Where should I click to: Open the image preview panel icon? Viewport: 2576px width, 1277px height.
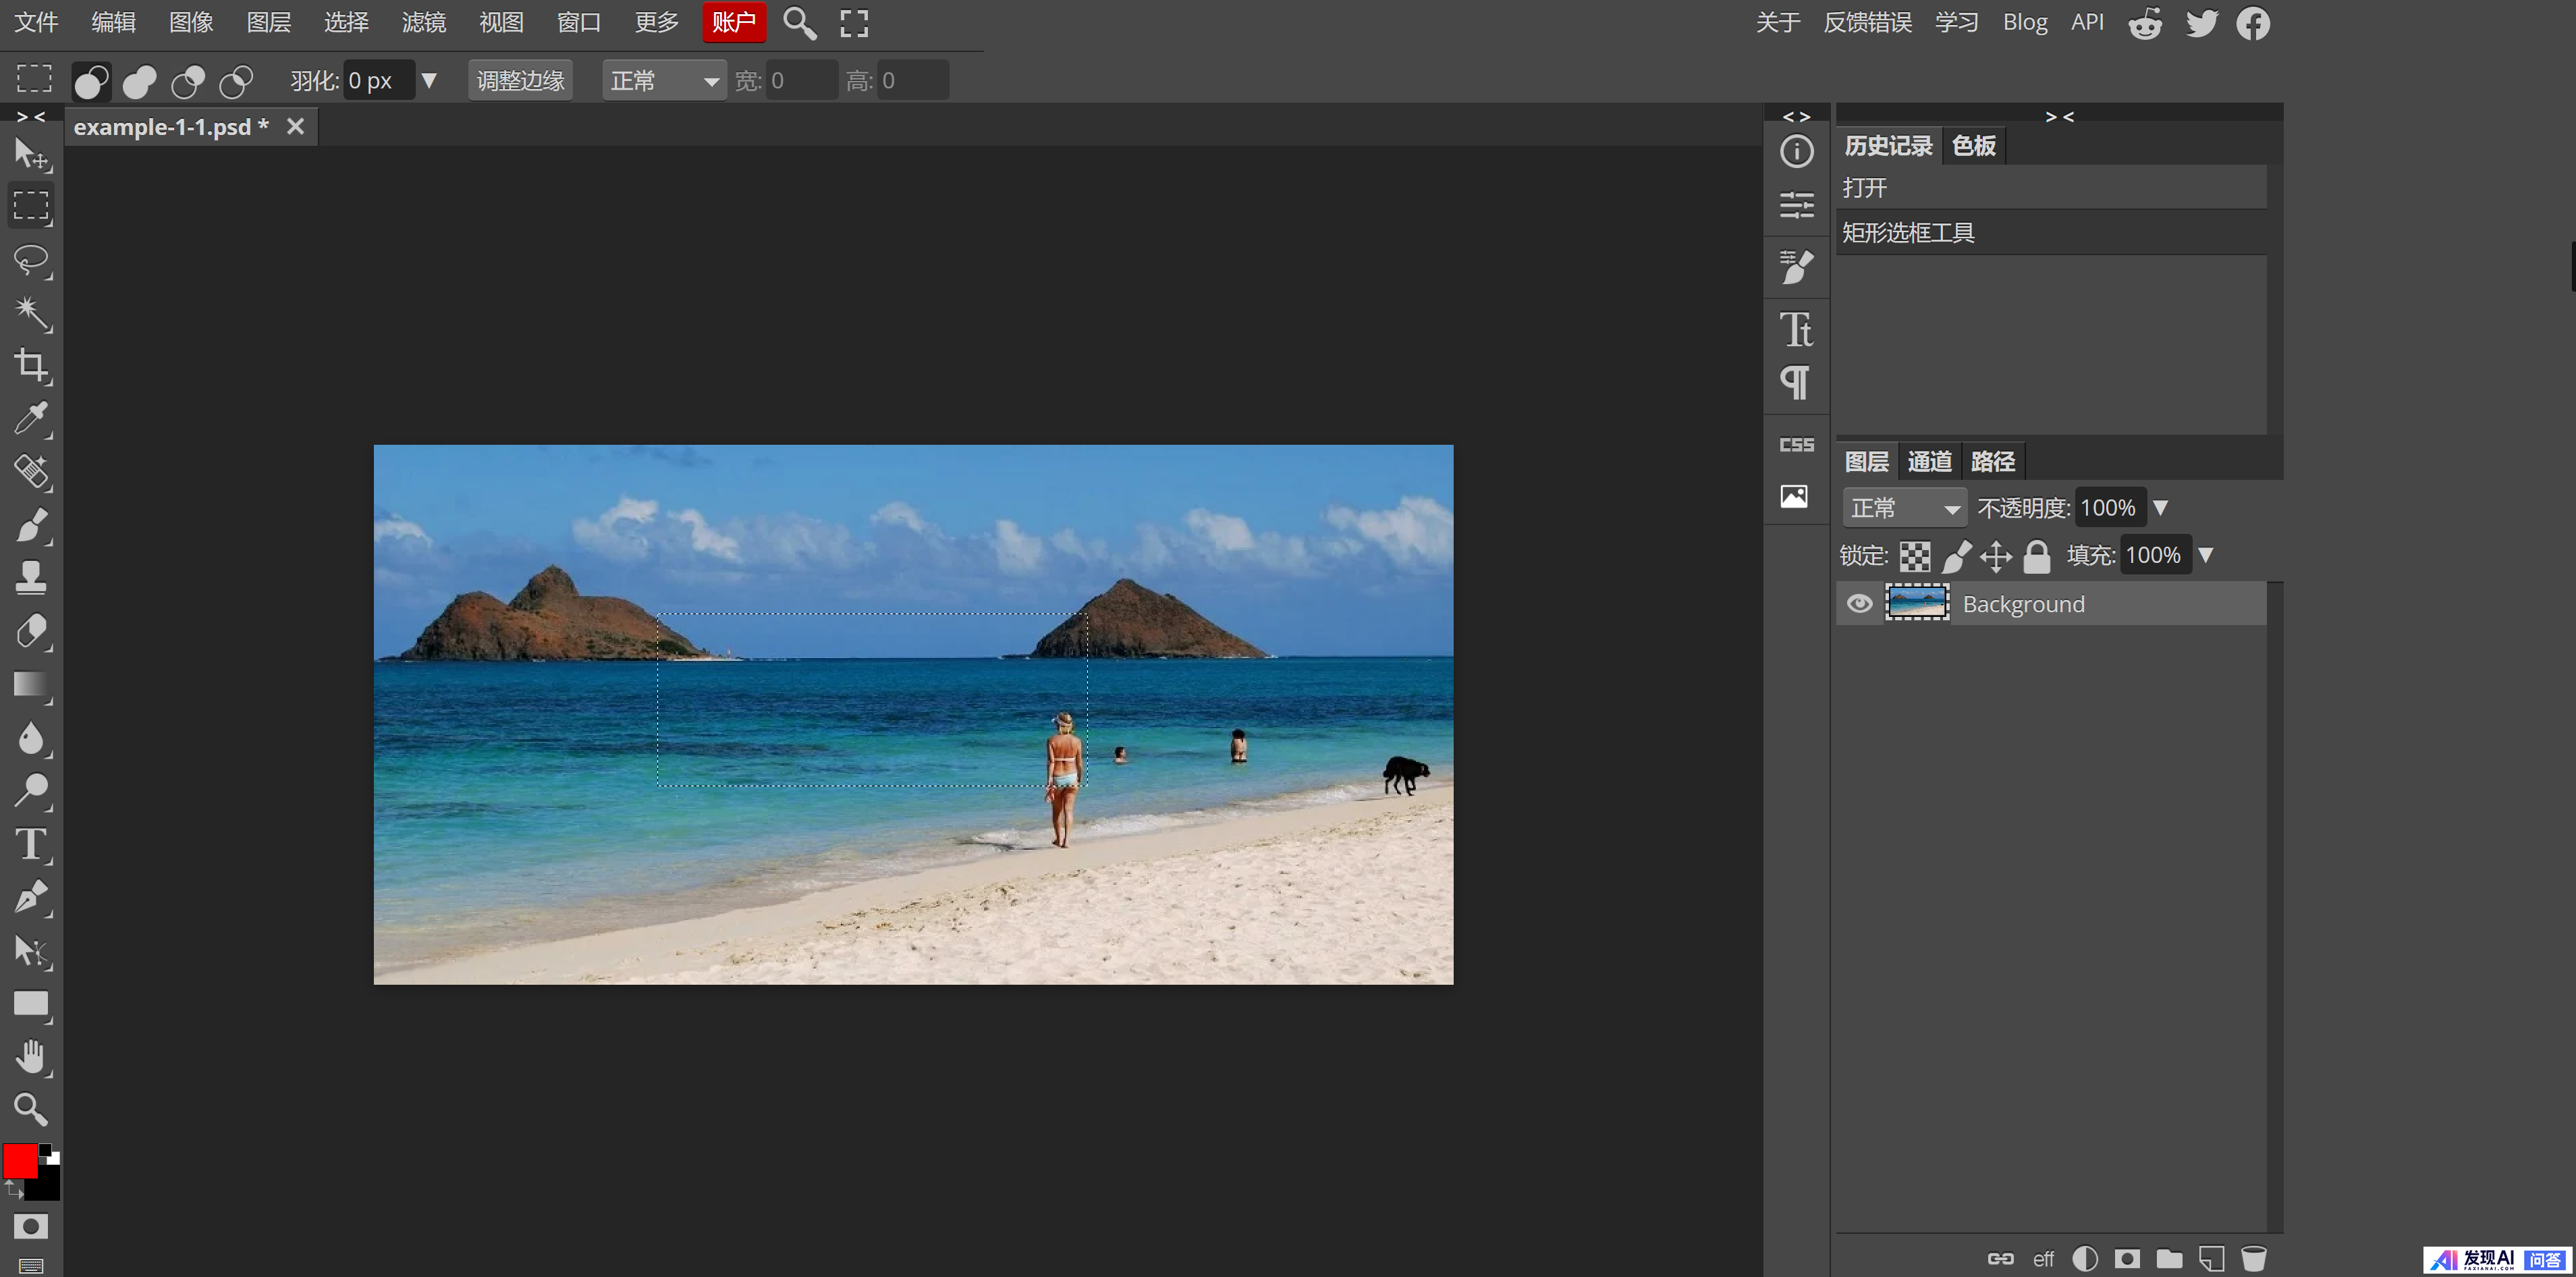pyautogui.click(x=1794, y=496)
